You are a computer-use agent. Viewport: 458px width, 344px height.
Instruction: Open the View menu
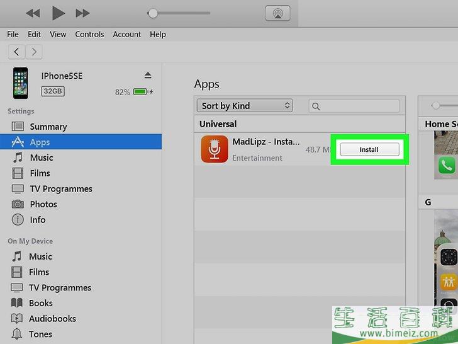click(58, 35)
